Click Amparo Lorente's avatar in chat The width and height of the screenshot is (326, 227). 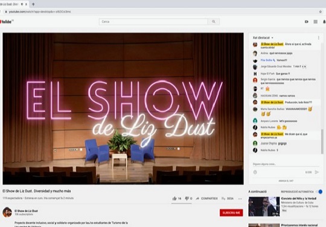tap(255, 121)
